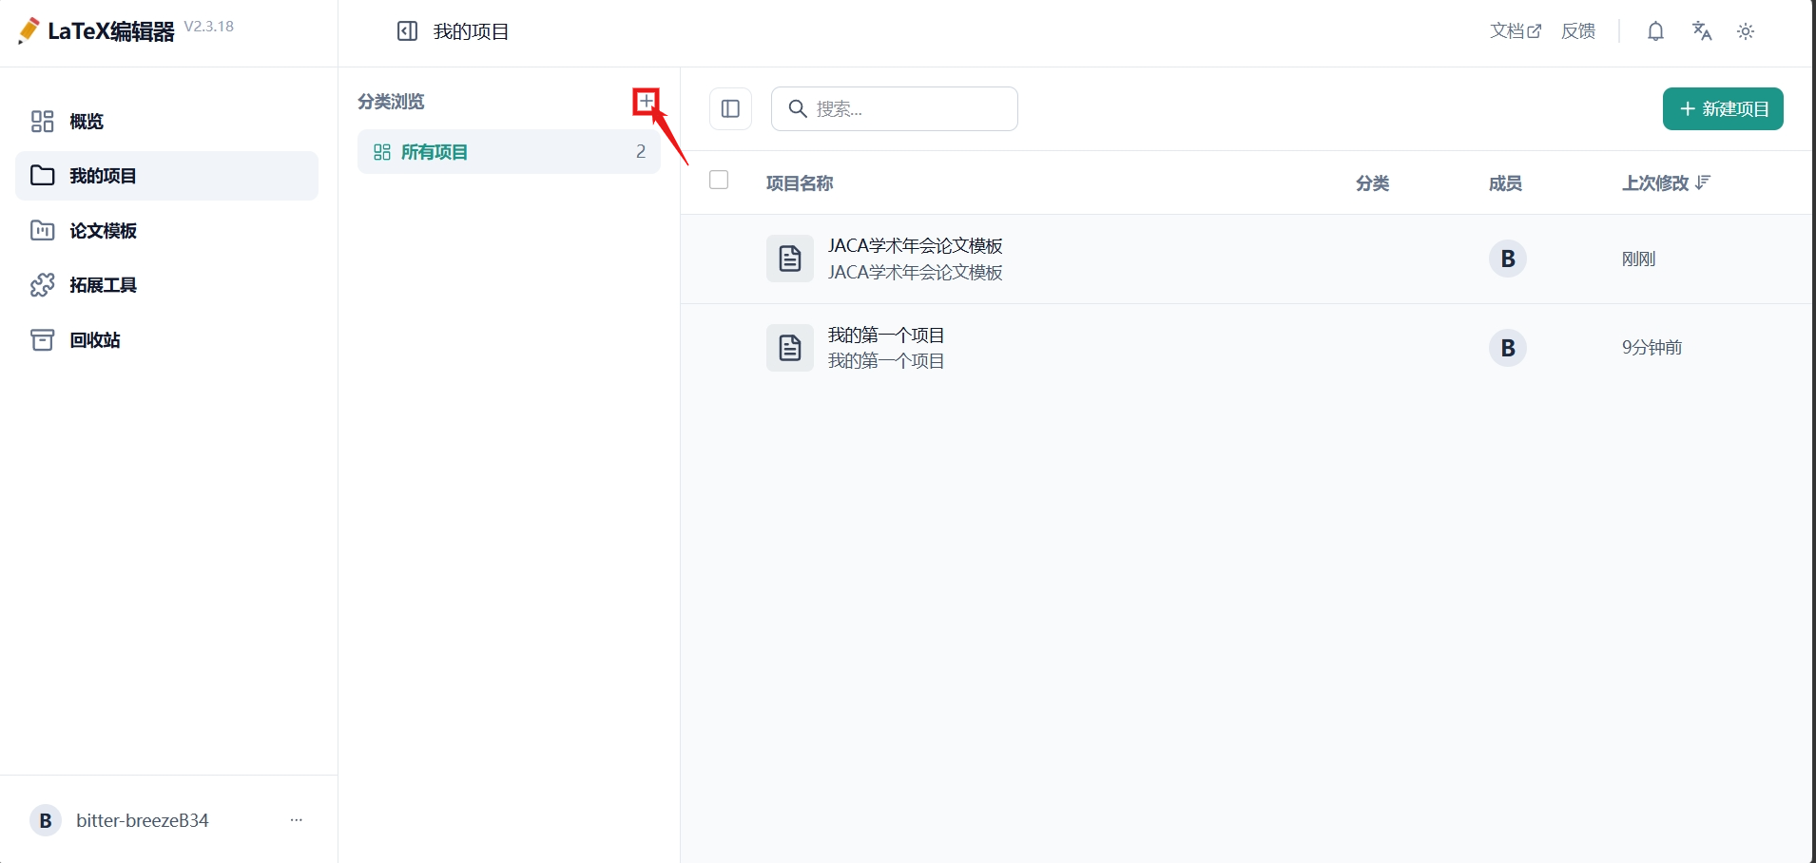
Task: Open JACA学术年会论文模板 project
Action: tap(916, 246)
